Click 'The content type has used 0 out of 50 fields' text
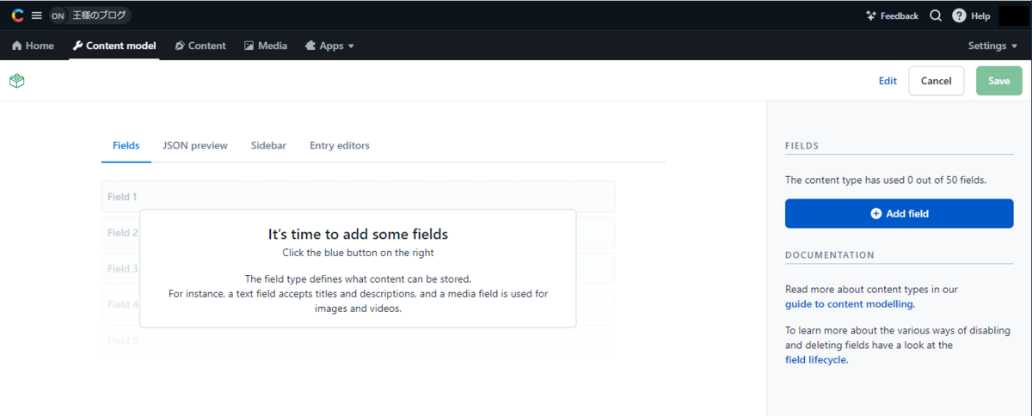The width and height of the screenshot is (1032, 416). [x=886, y=180]
